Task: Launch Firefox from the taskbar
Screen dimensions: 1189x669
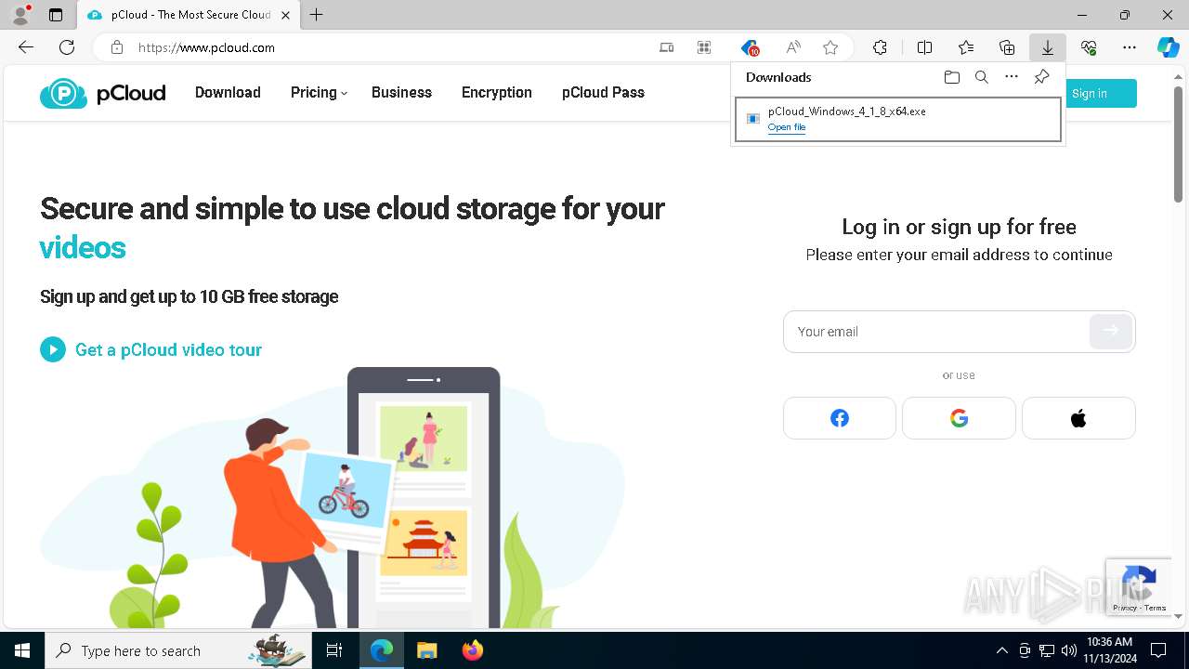Action: tap(473, 650)
